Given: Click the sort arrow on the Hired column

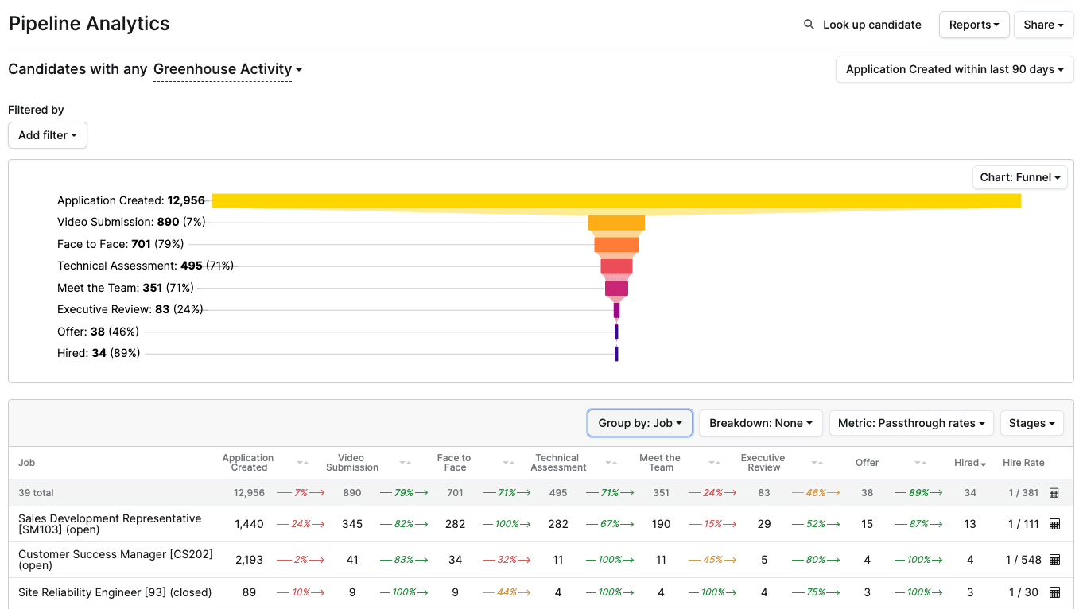Looking at the screenshot, I should [983, 464].
